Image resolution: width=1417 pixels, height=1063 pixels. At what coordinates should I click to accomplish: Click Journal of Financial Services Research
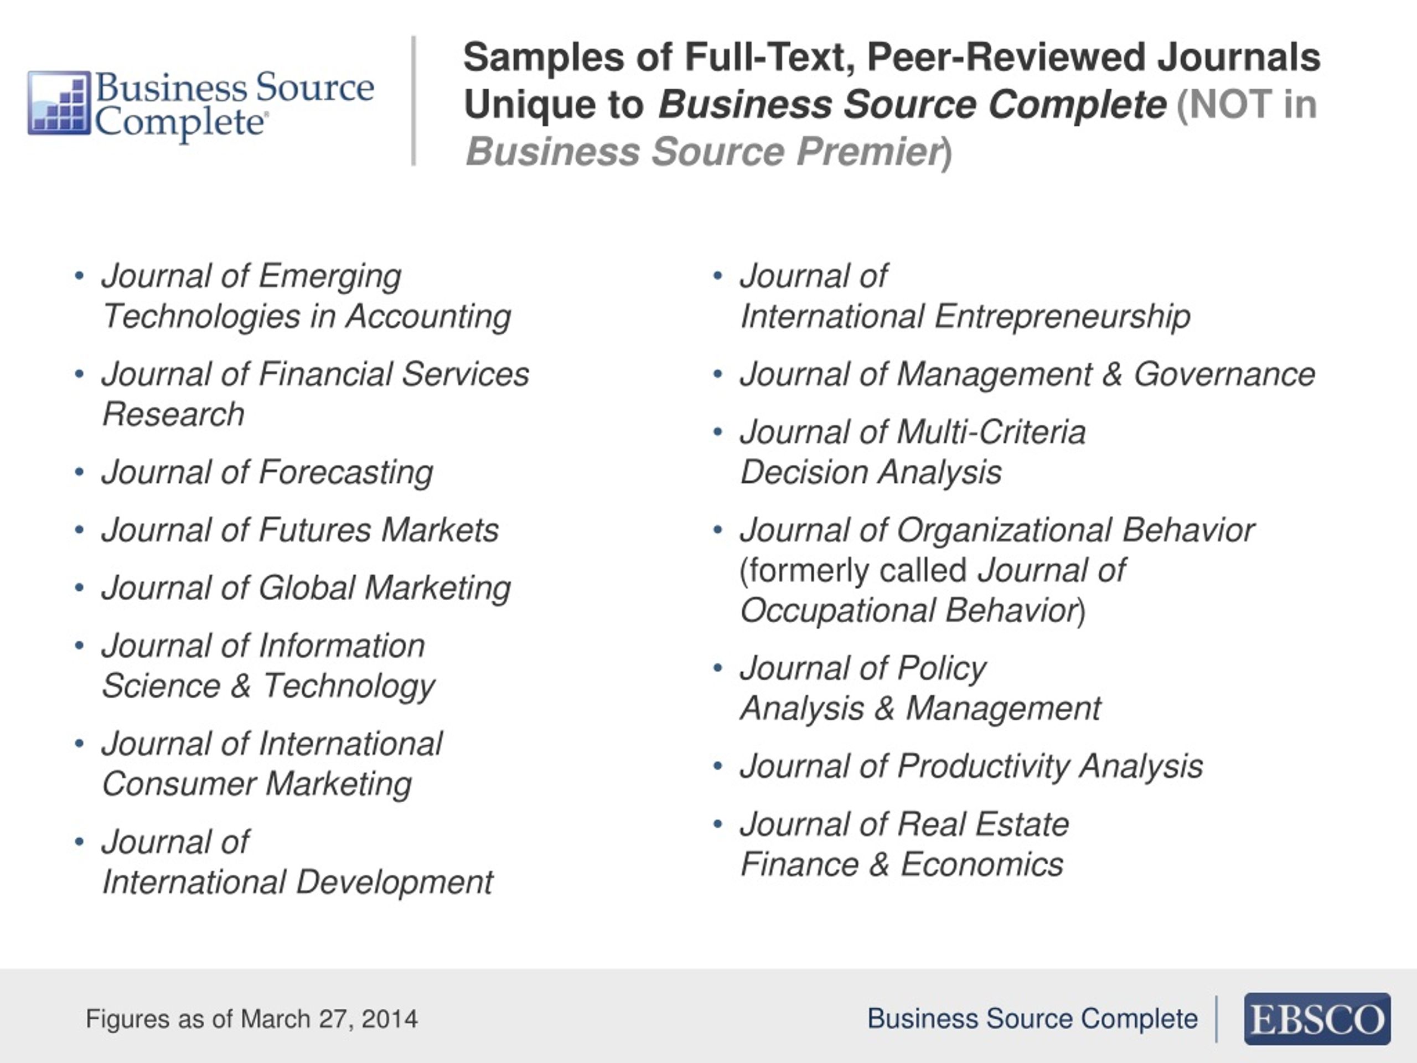(315, 394)
